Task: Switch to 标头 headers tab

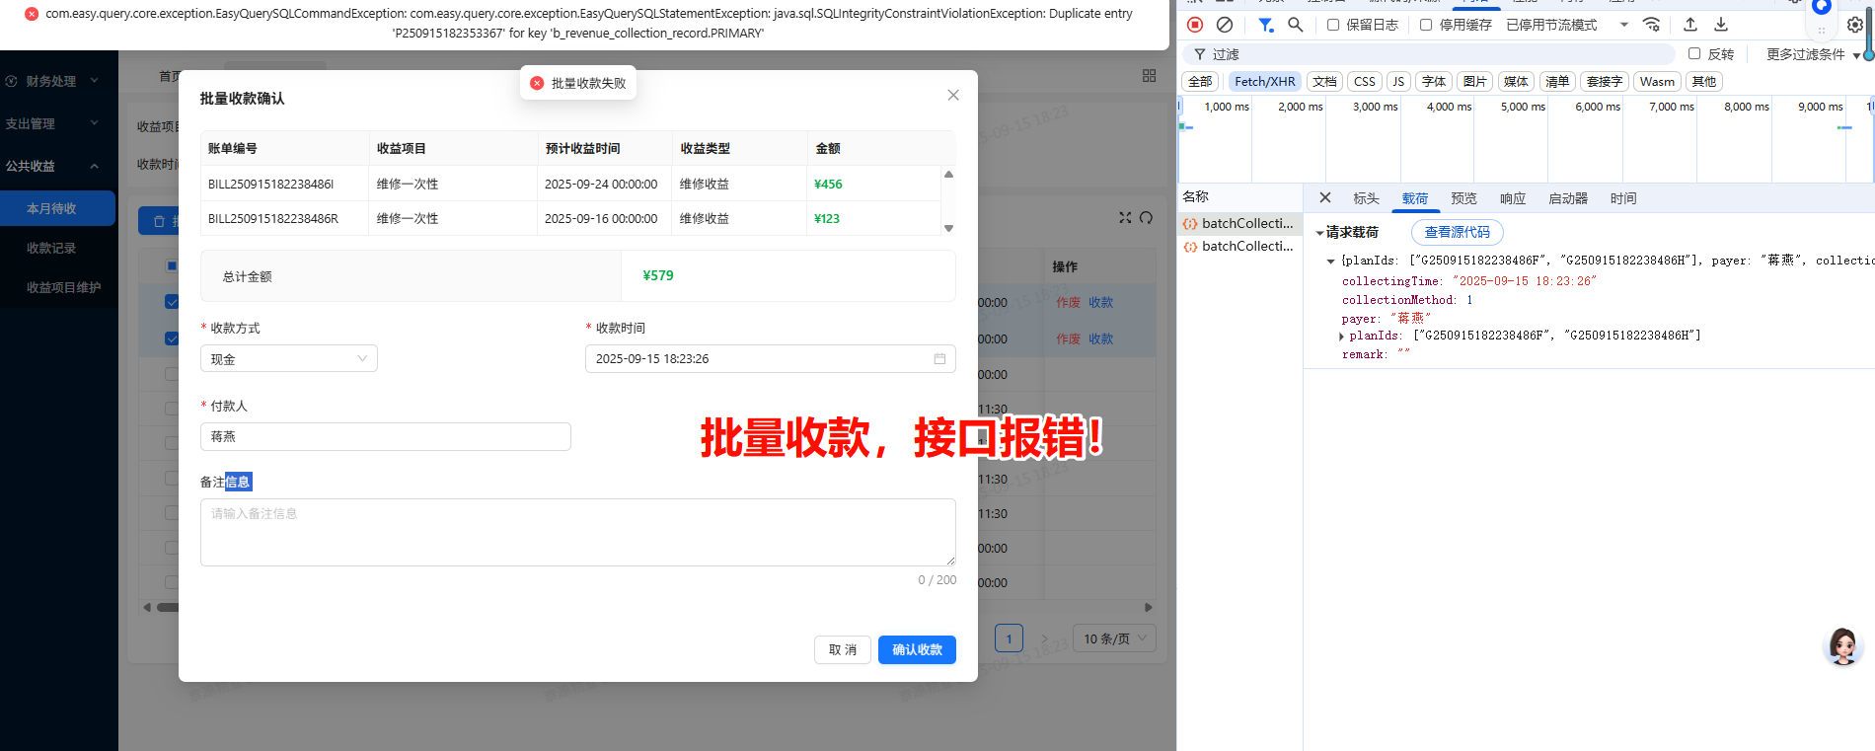Action: pyautogui.click(x=1366, y=198)
